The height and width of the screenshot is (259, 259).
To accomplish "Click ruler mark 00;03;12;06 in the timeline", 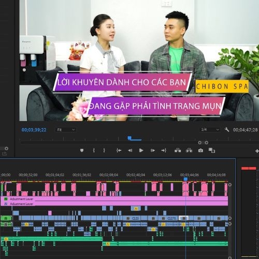I will pos(163,175).
